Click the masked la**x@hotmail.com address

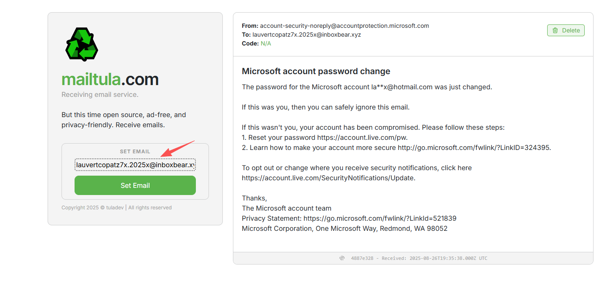[401, 87]
